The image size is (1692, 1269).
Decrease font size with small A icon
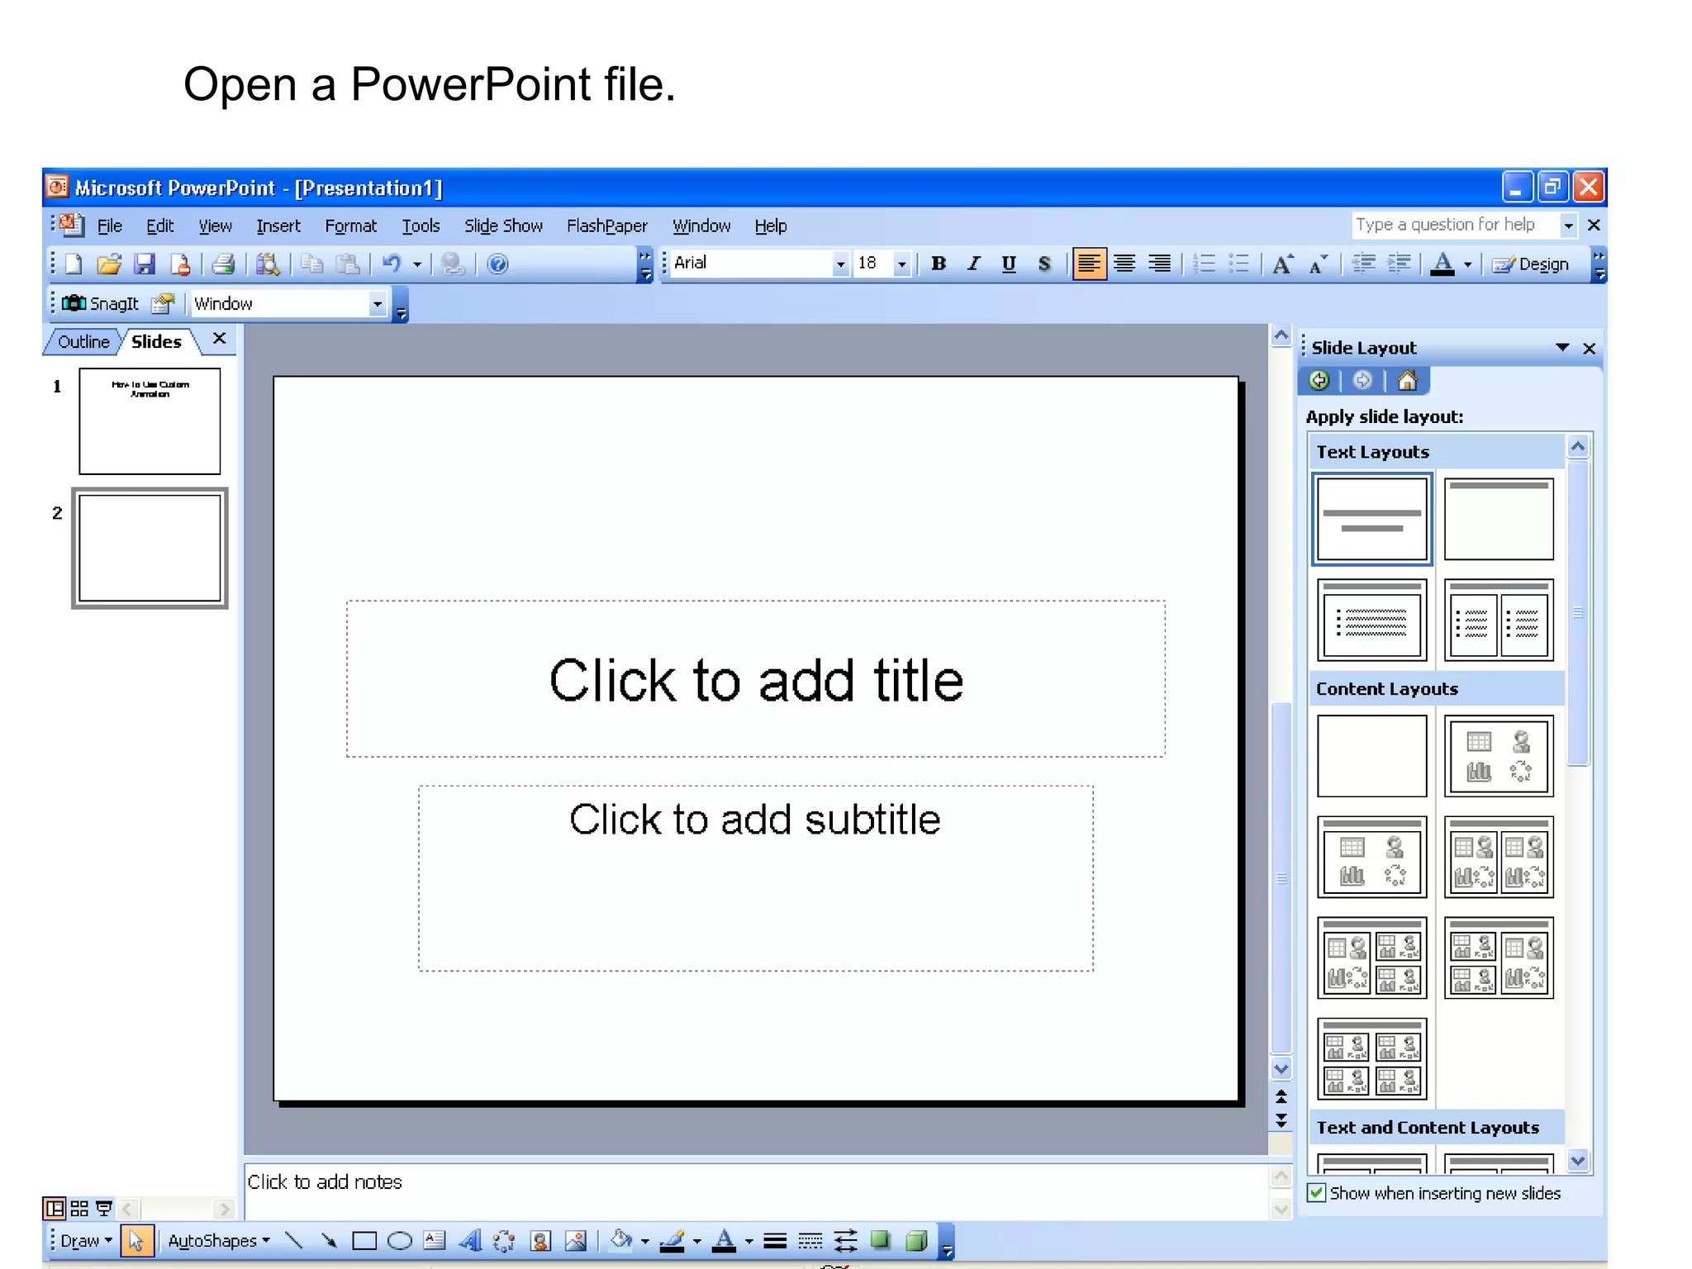click(1318, 264)
